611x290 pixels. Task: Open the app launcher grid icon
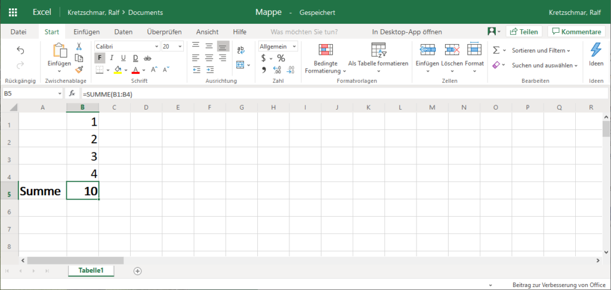pyautogui.click(x=13, y=13)
